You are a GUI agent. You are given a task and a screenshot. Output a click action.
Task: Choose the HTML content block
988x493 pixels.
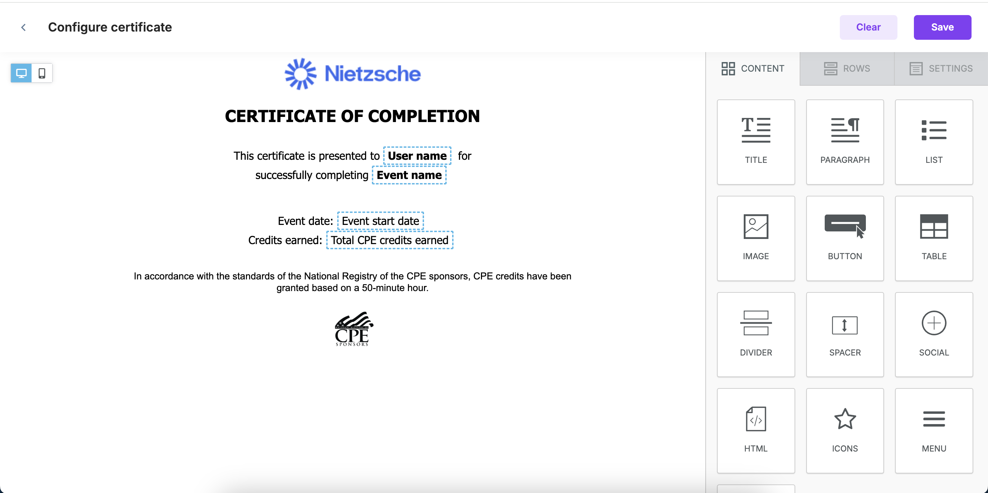click(755, 431)
